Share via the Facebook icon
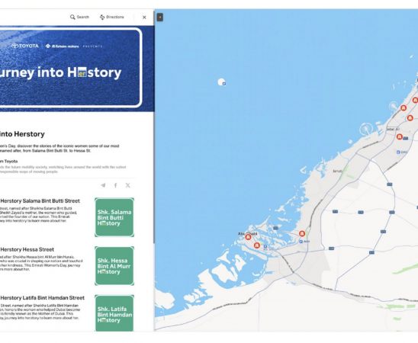Viewport: 418px width, 343px height. 115,185
